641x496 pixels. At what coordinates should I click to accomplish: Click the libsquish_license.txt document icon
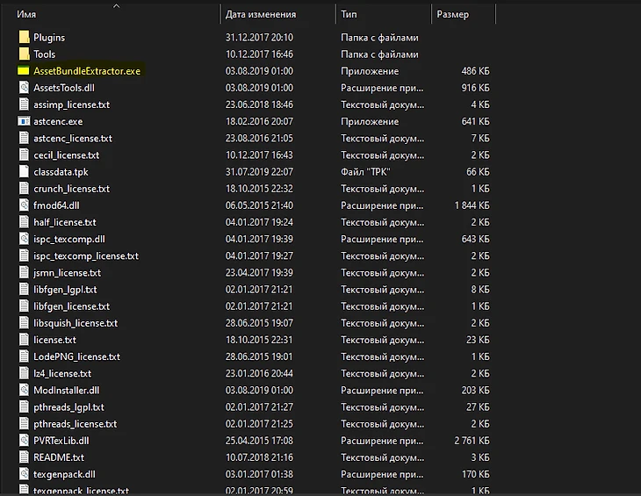click(24, 323)
